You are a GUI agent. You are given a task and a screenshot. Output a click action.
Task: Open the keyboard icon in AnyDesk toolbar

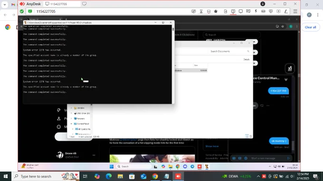point(263,11)
